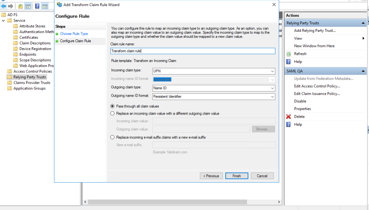Click green bullet beside Configure Claim Rule
Image resolution: width=369 pixels, height=210 pixels.
tap(57, 41)
